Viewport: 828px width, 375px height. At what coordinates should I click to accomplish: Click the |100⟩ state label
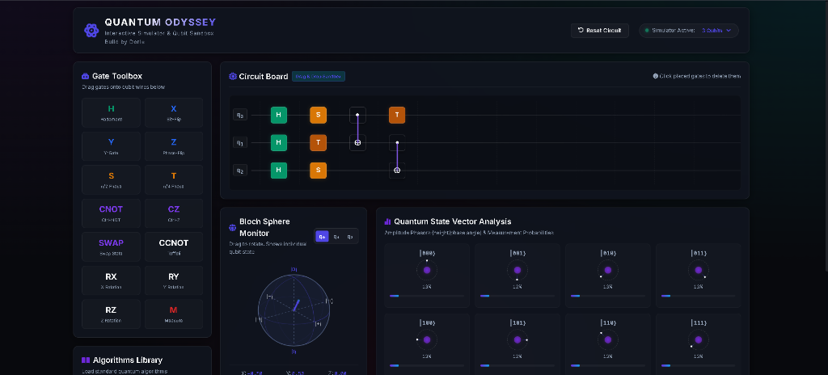pos(427,322)
